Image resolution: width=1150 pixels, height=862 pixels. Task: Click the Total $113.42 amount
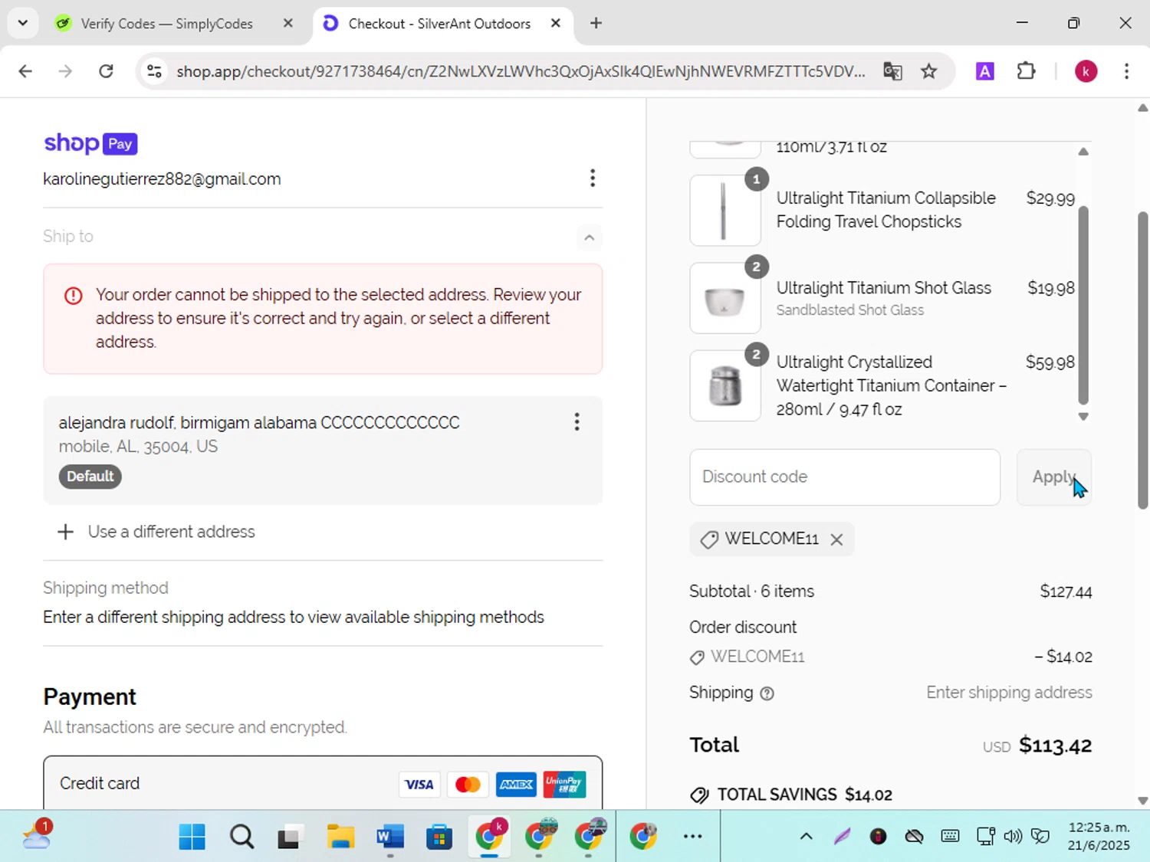point(1055,746)
